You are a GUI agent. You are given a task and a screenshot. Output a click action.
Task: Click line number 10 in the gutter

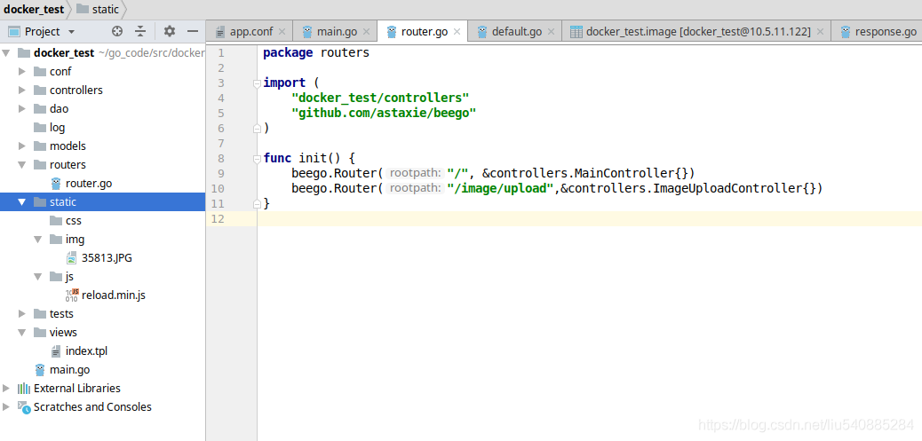tap(218, 188)
